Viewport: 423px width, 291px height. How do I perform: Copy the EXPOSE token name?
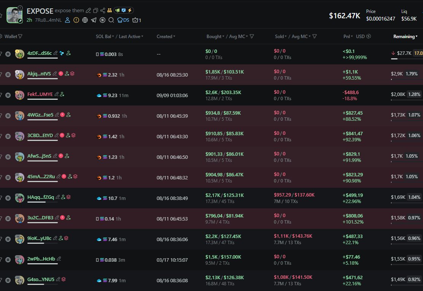[x=95, y=11]
